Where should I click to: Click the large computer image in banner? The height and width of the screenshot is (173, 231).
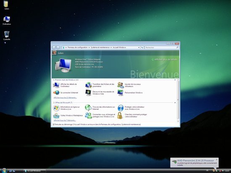click(63, 65)
